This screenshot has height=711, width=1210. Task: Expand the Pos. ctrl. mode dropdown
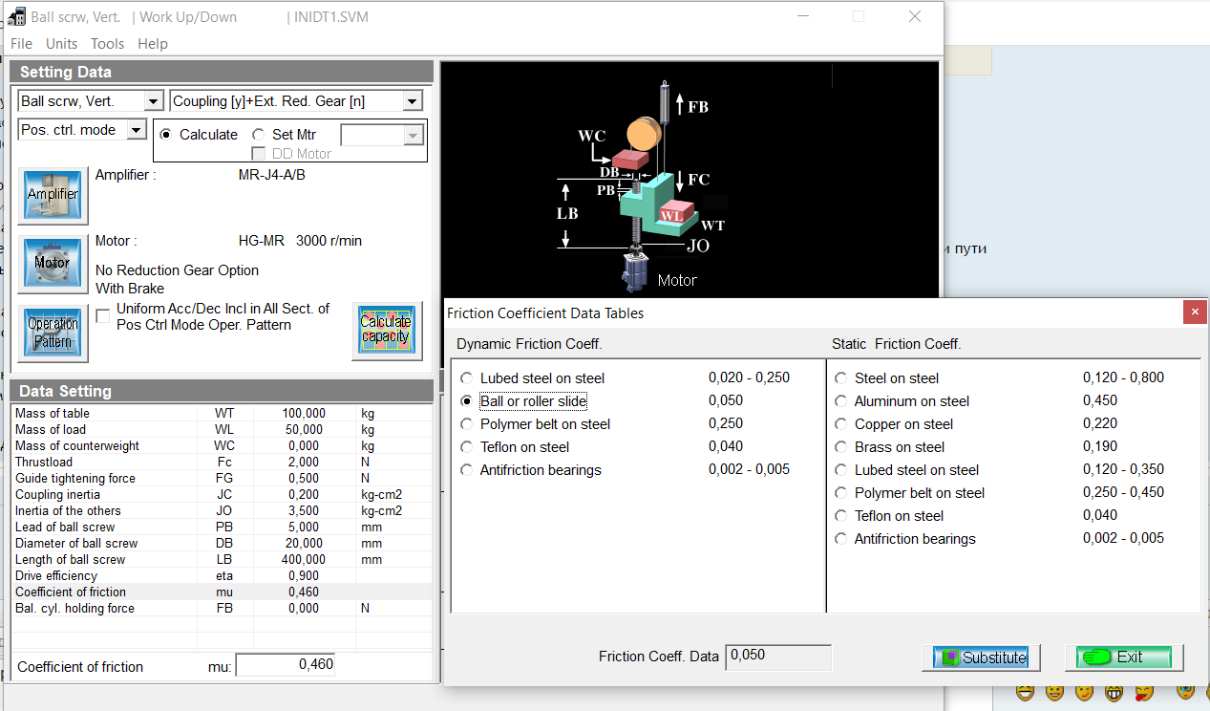[x=137, y=130]
